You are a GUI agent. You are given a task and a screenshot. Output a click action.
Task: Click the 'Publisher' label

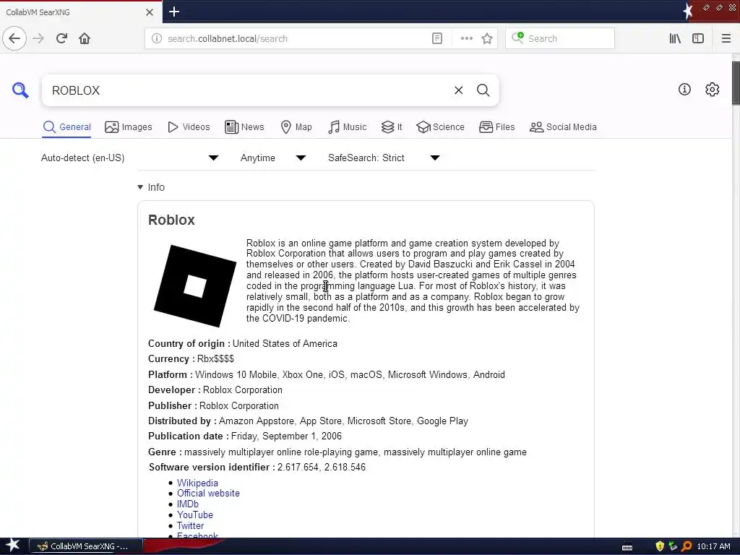point(172,405)
